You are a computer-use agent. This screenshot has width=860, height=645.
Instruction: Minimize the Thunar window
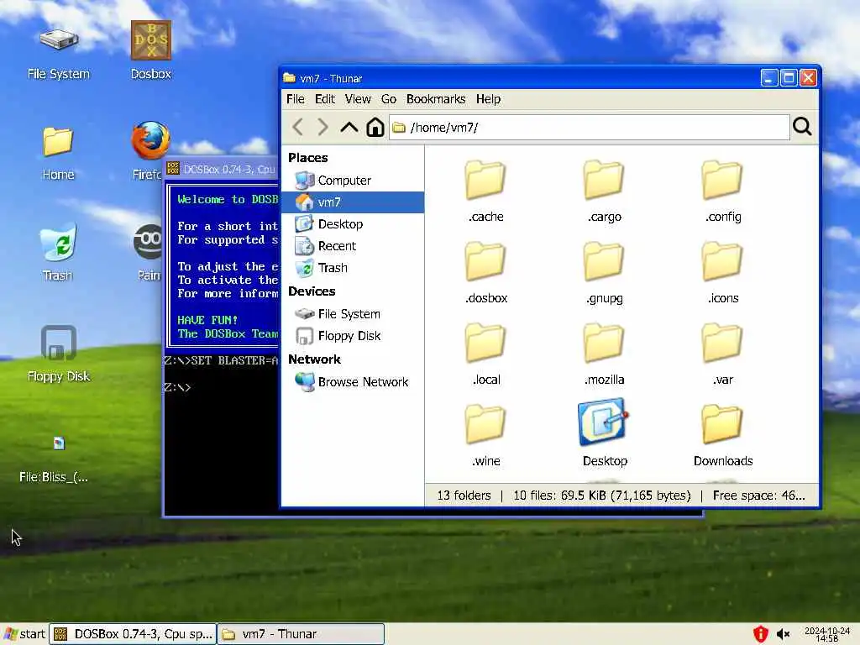point(769,78)
